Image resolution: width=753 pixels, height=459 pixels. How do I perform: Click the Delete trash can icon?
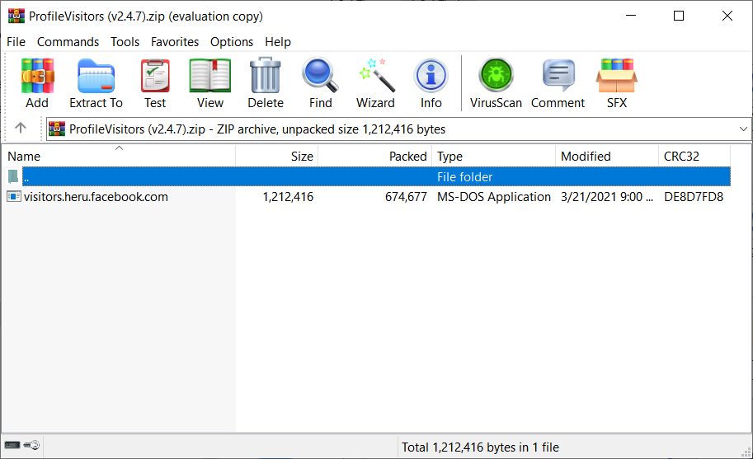click(266, 76)
